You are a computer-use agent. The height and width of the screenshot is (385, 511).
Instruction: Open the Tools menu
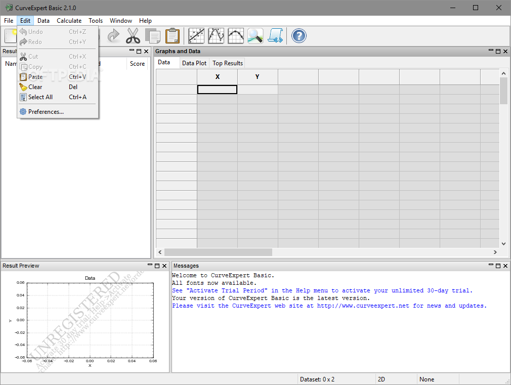pos(96,21)
